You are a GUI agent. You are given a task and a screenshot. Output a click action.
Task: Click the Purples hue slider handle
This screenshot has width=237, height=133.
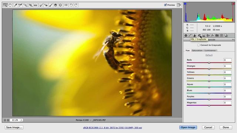(209, 99)
